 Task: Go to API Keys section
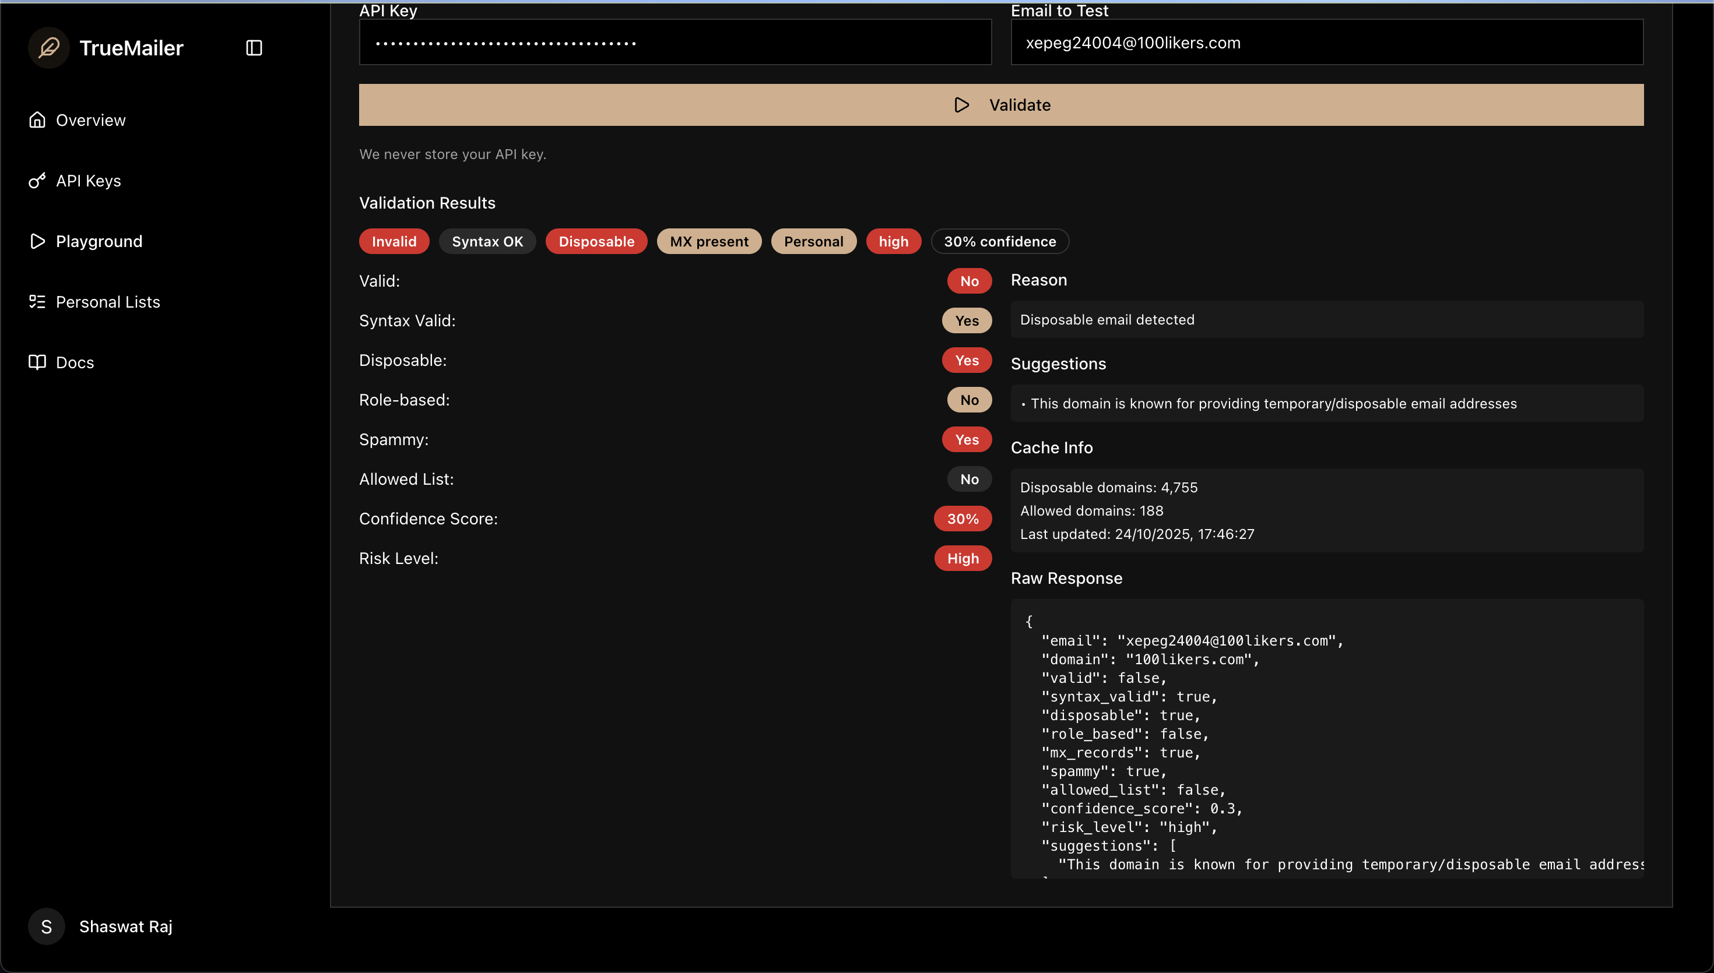point(88,181)
